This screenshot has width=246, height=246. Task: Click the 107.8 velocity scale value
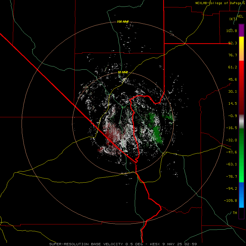point(232,31)
